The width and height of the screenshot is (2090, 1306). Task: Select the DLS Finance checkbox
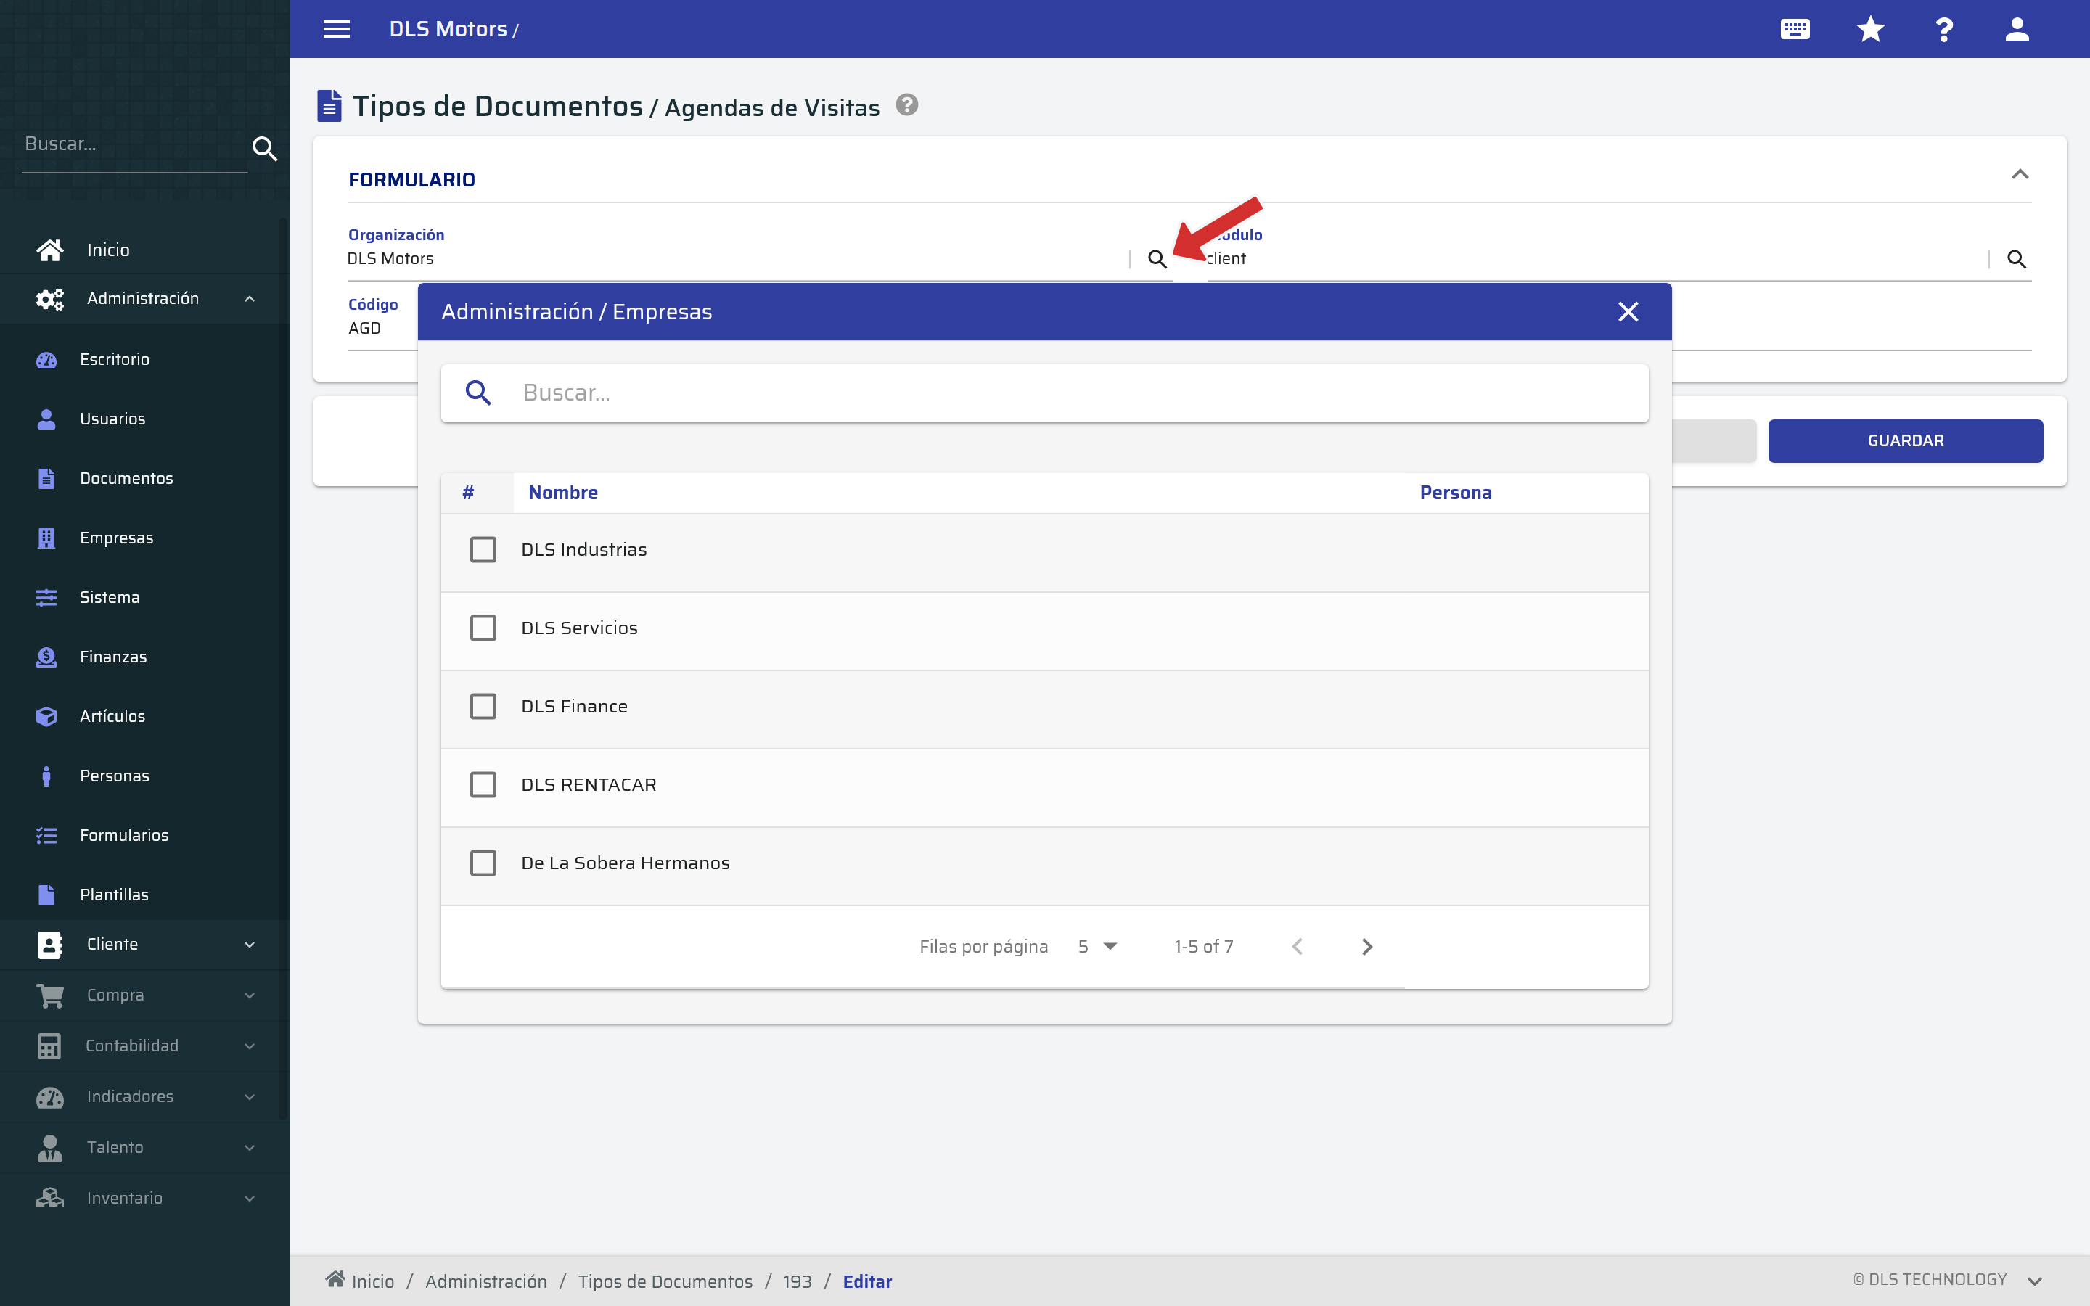[x=483, y=707]
